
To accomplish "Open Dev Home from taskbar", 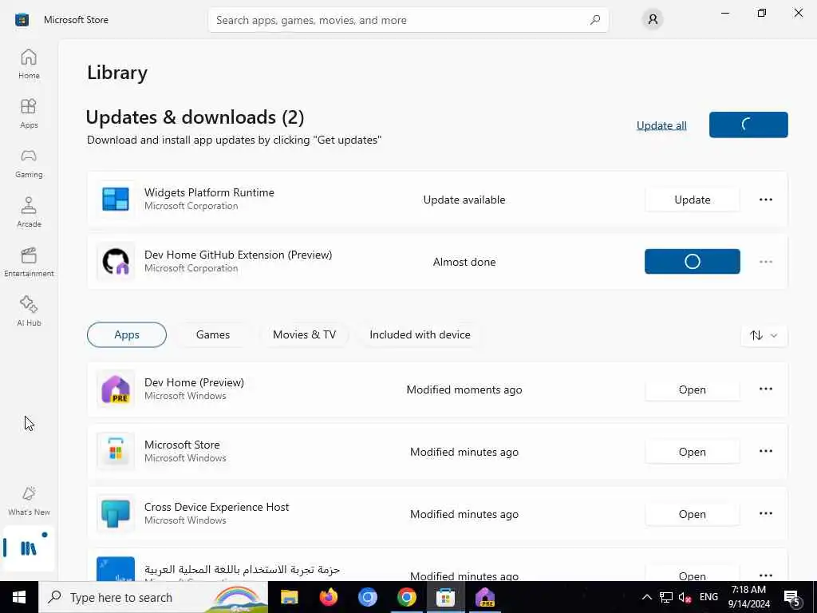I will pyautogui.click(x=484, y=597).
